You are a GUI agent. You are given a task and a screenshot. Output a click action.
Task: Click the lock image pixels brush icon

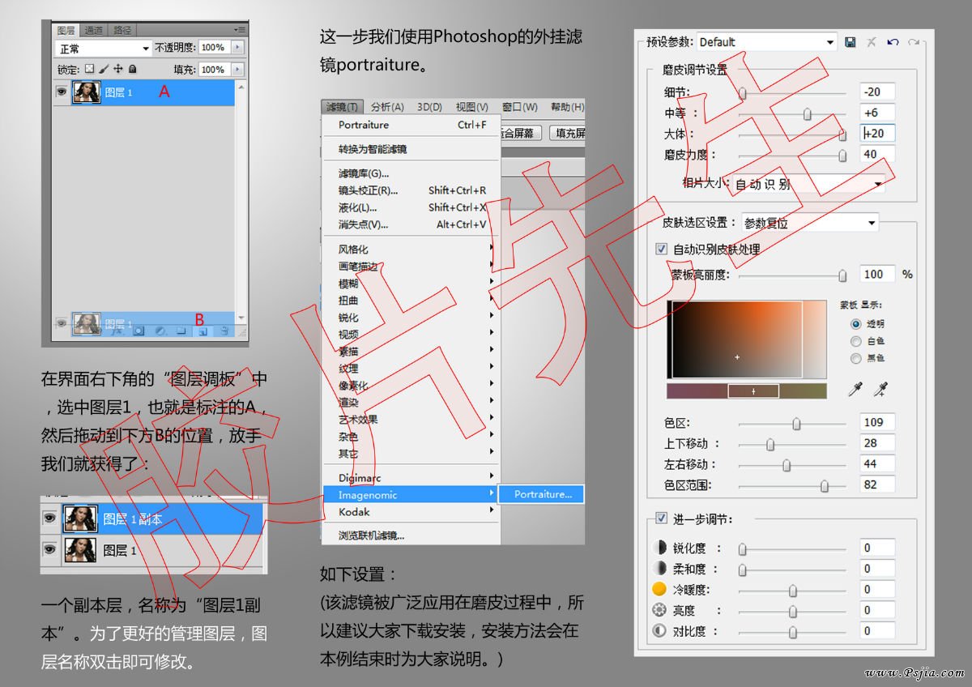(104, 70)
